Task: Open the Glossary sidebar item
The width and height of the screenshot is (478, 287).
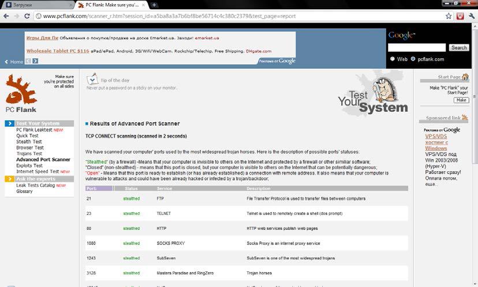Action: tap(24, 191)
